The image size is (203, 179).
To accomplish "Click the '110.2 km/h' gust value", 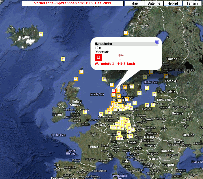I will (126, 64).
